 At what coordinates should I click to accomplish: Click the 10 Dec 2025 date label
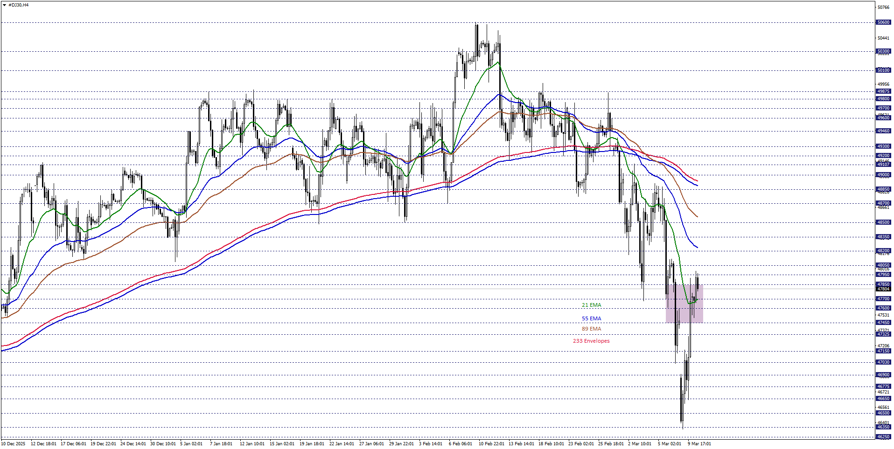(14, 444)
